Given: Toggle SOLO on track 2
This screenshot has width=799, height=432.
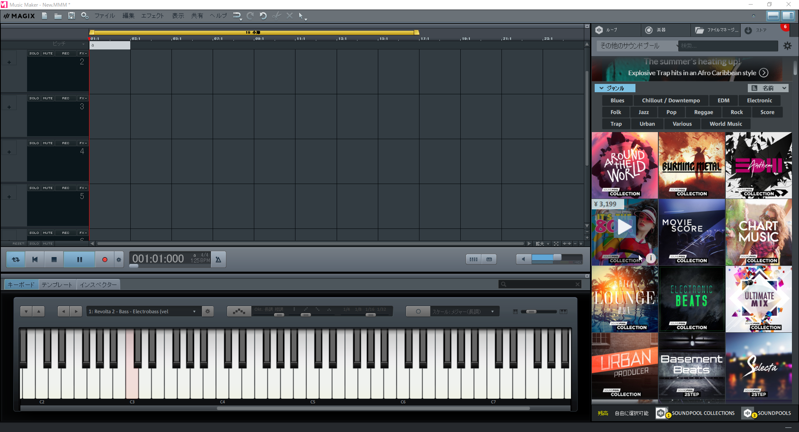Looking at the screenshot, I should pyautogui.click(x=34, y=53).
